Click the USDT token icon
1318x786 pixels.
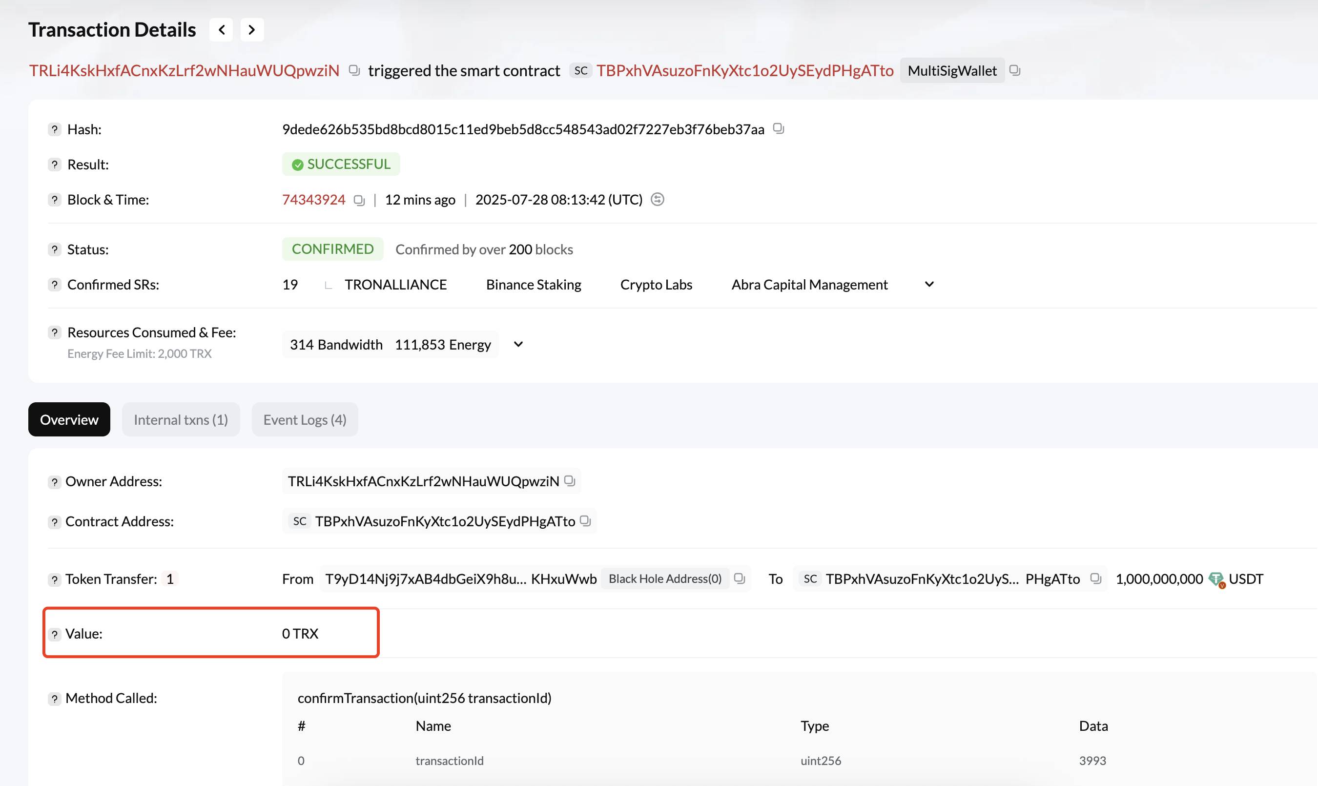1217,580
